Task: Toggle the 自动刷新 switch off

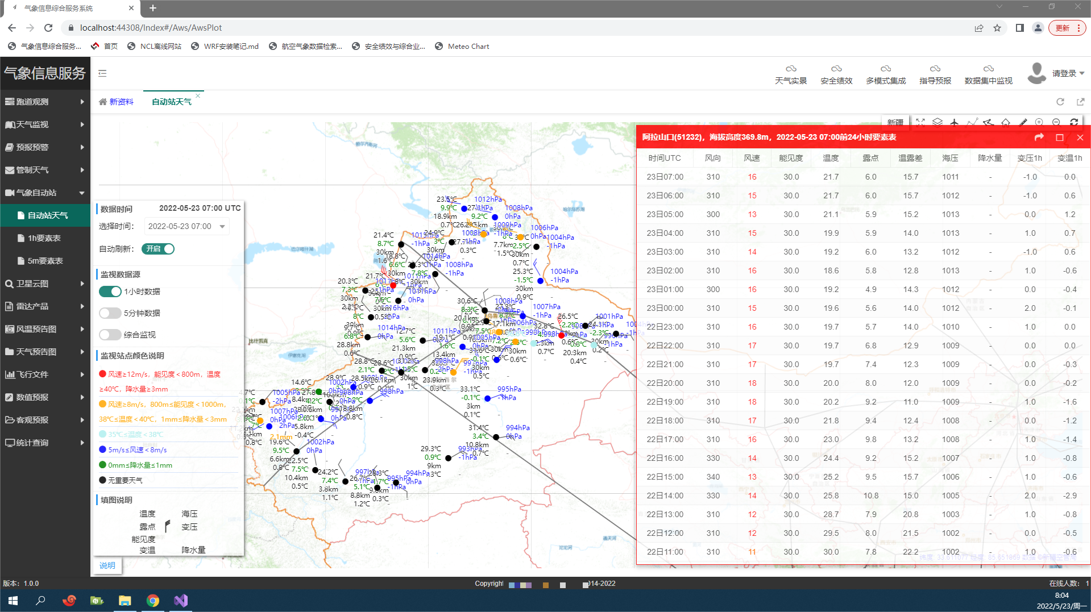Action: [158, 249]
